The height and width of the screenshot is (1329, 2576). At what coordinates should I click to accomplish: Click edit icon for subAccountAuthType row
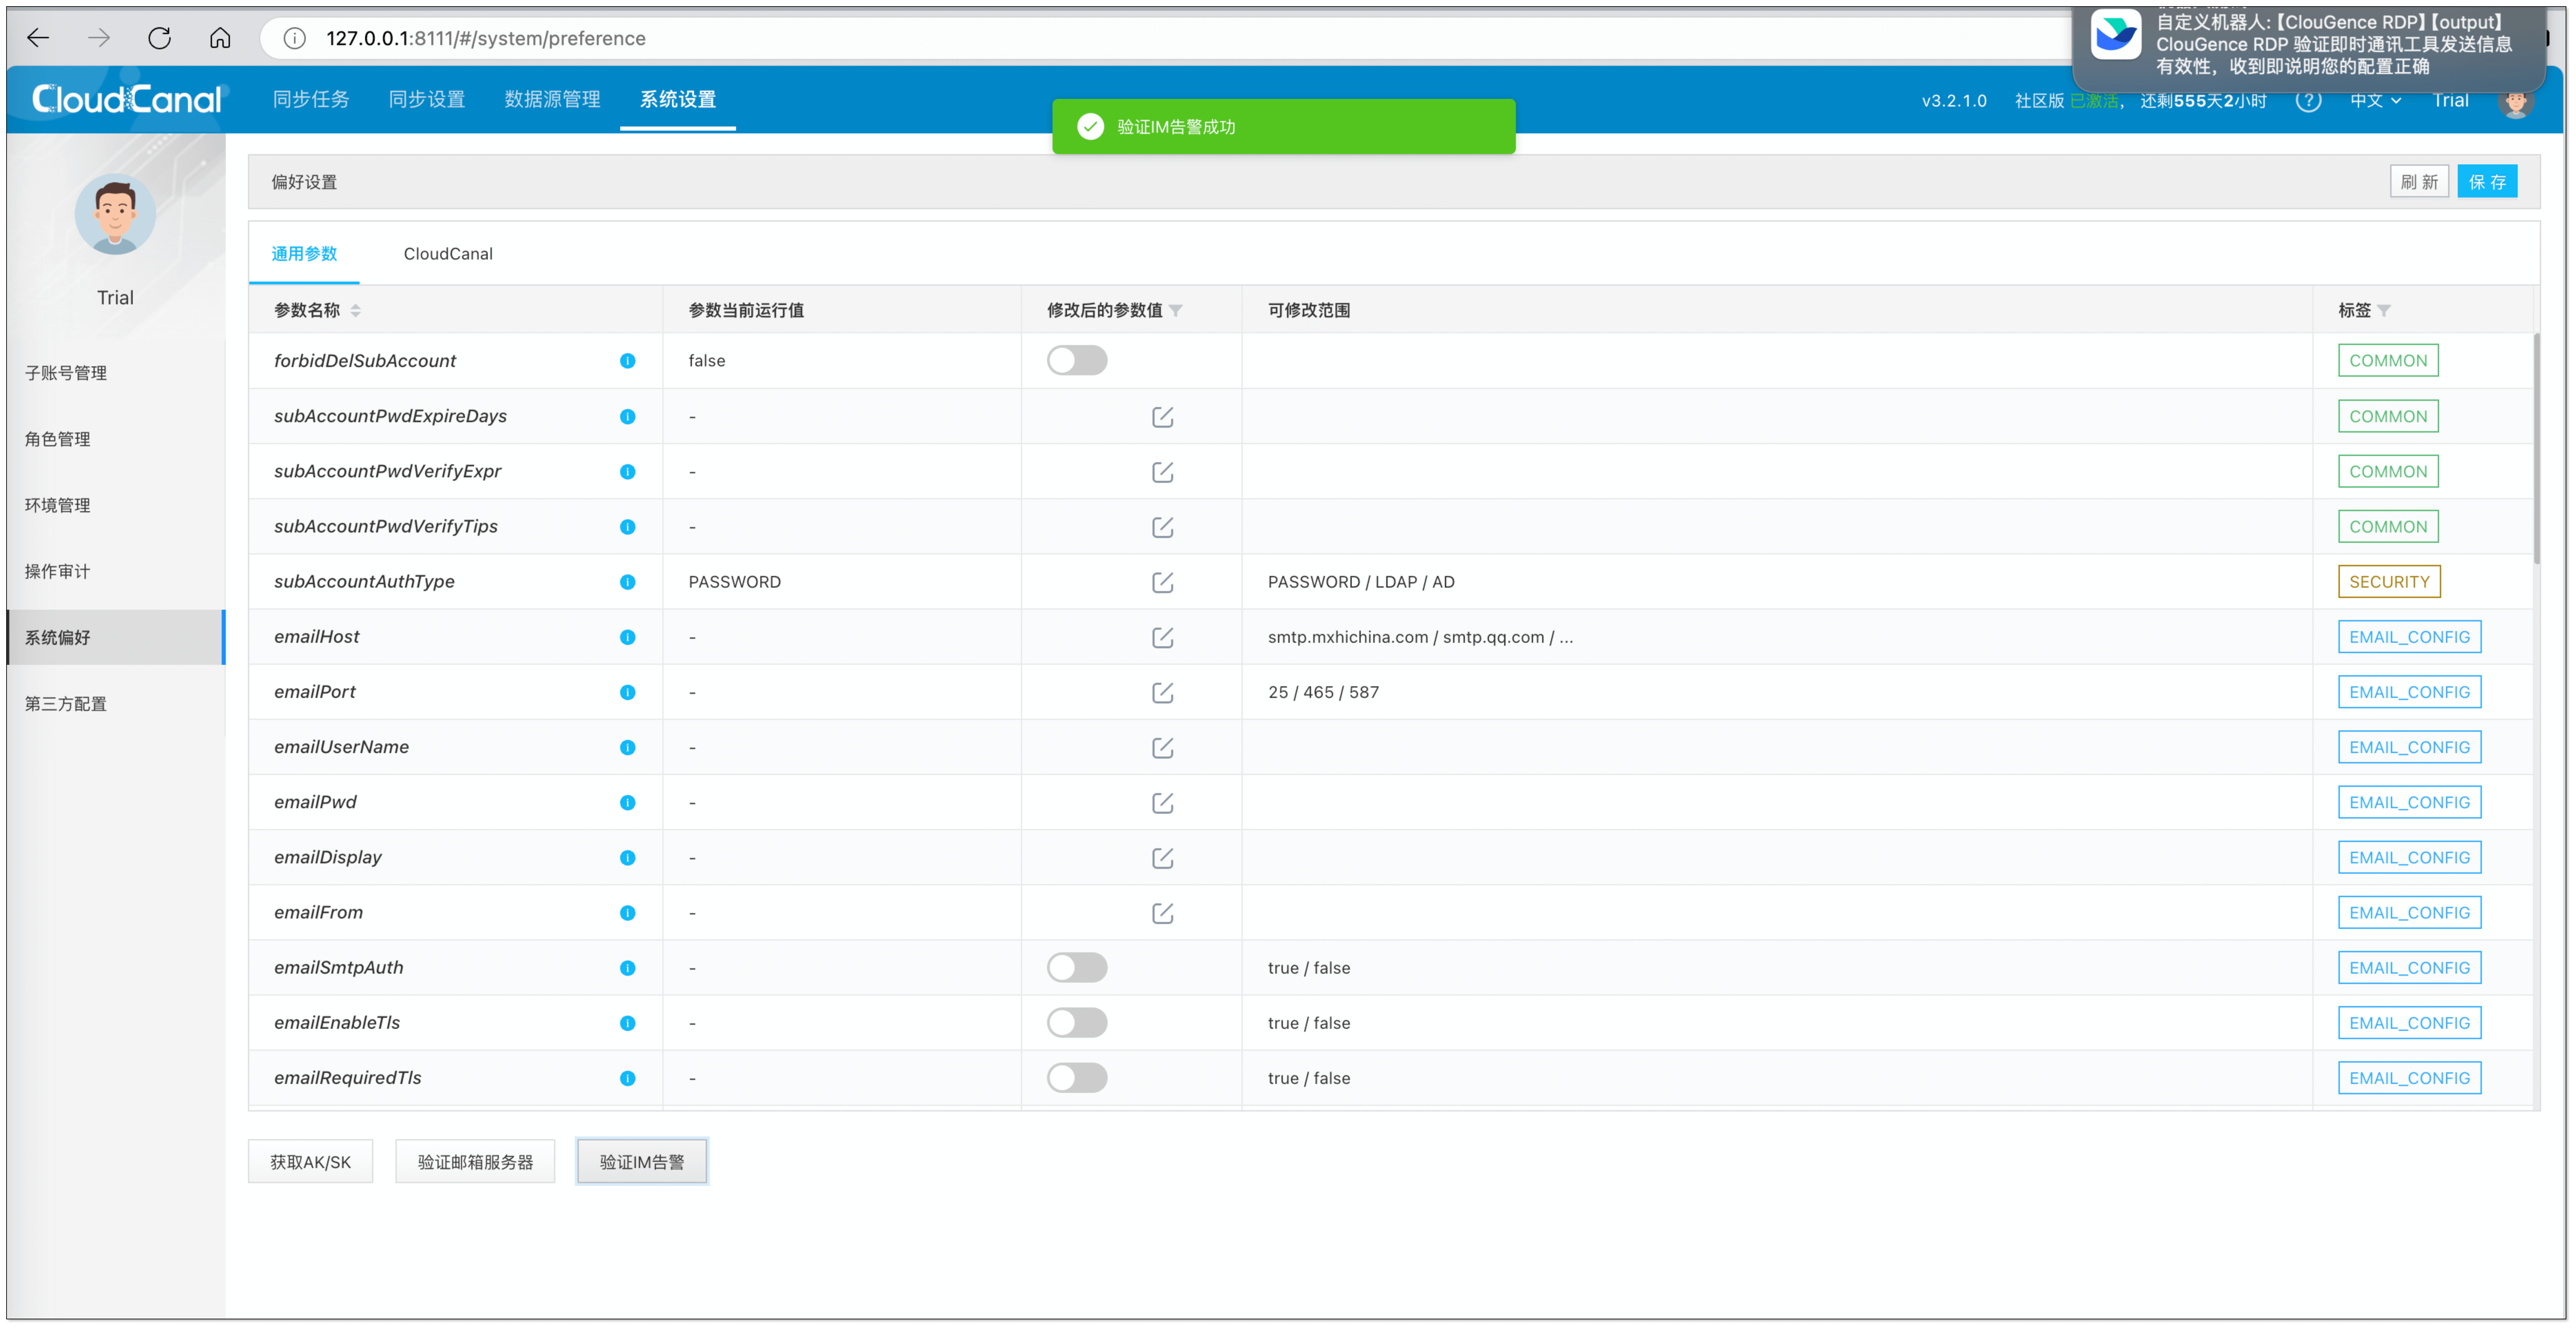click(1162, 582)
